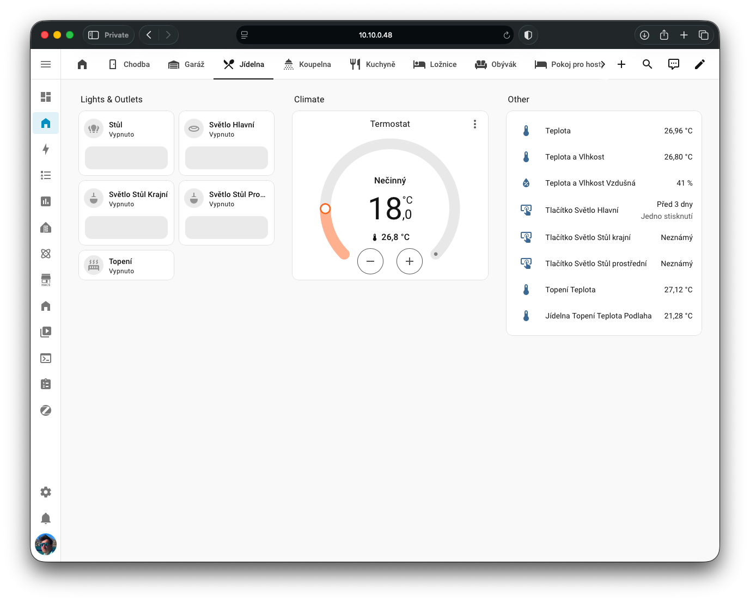Open Jídelna Topení Teplota Podlaha row
750x602 pixels.
[x=604, y=316]
